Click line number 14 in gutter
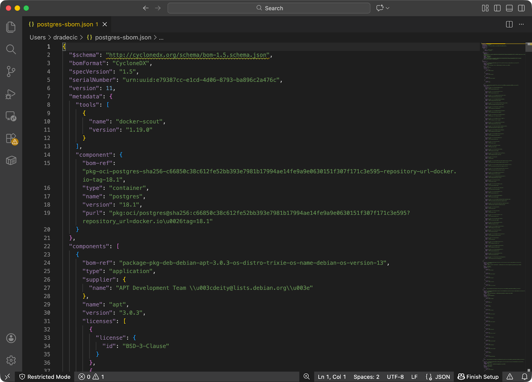The height and width of the screenshot is (382, 532). [47, 155]
